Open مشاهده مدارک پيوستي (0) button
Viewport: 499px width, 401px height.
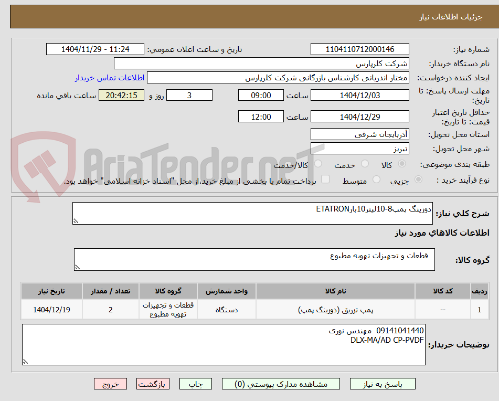click(x=281, y=384)
